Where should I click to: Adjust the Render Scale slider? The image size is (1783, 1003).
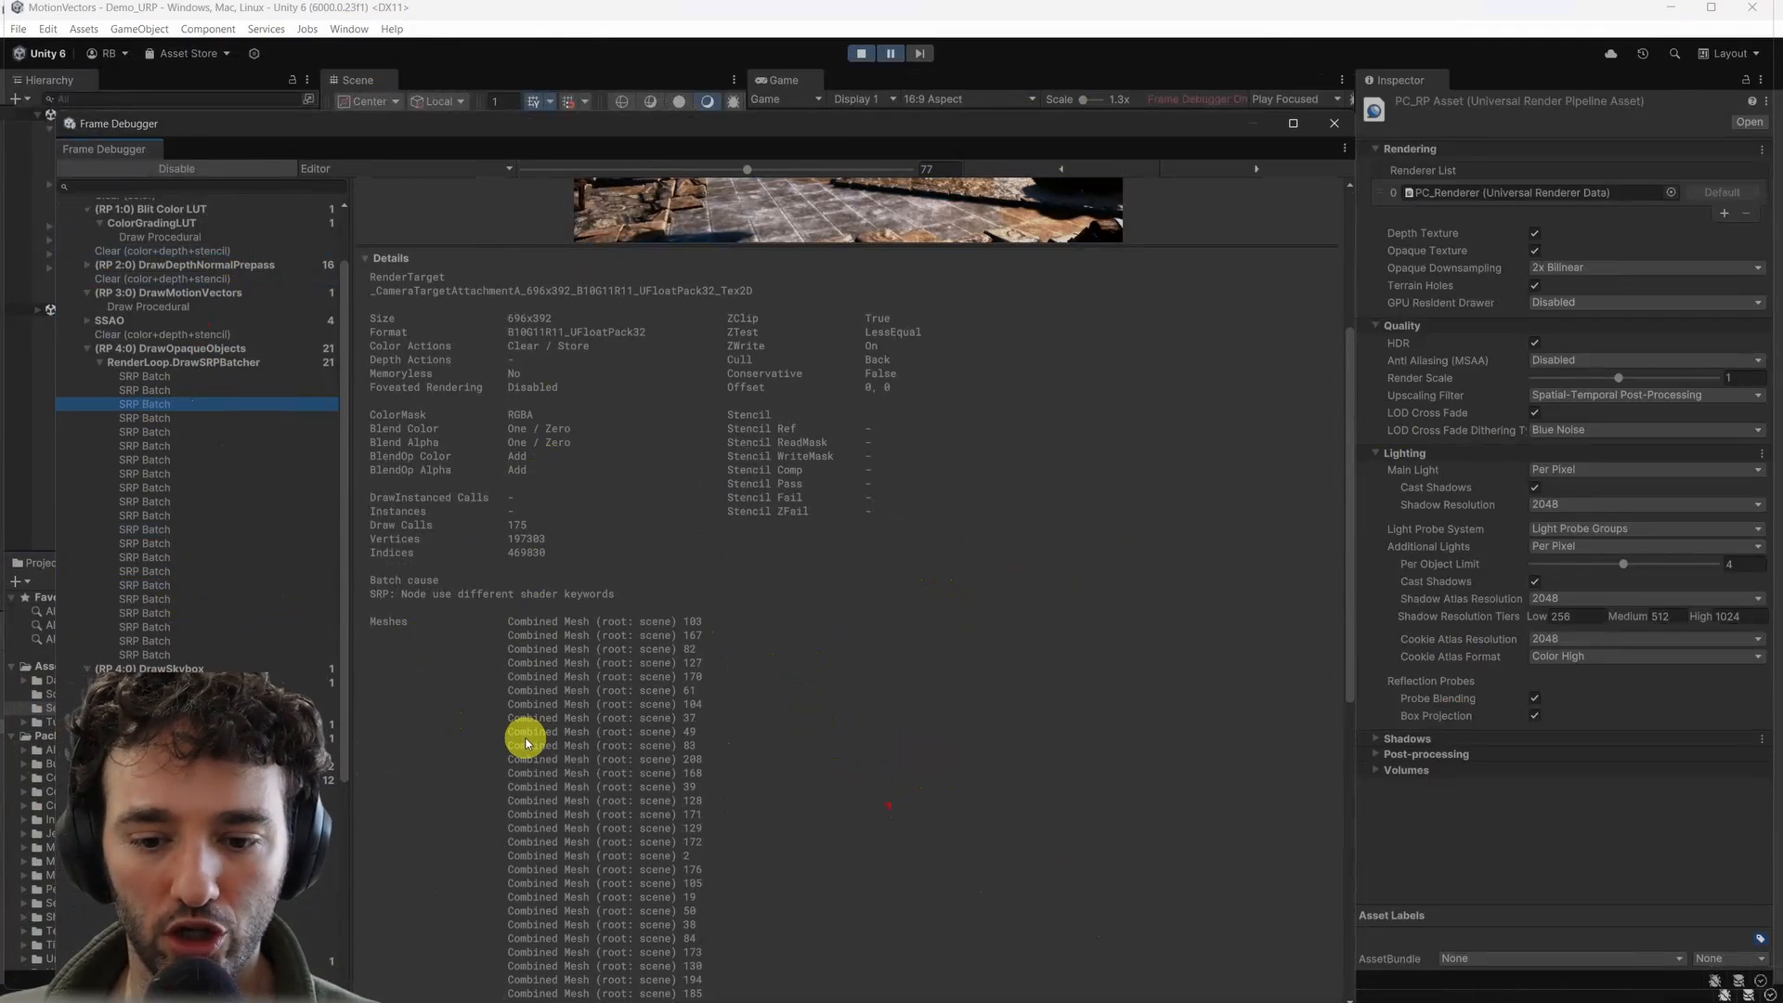click(1619, 378)
